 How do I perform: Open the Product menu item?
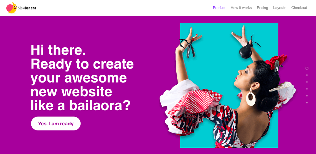219,8
